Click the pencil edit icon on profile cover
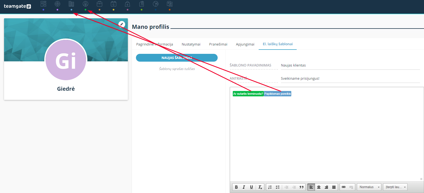 [122, 24]
